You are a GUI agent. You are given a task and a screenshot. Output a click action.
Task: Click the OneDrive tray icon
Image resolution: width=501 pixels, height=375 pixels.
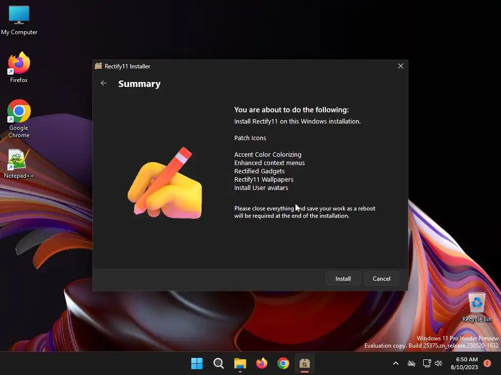tap(411, 363)
